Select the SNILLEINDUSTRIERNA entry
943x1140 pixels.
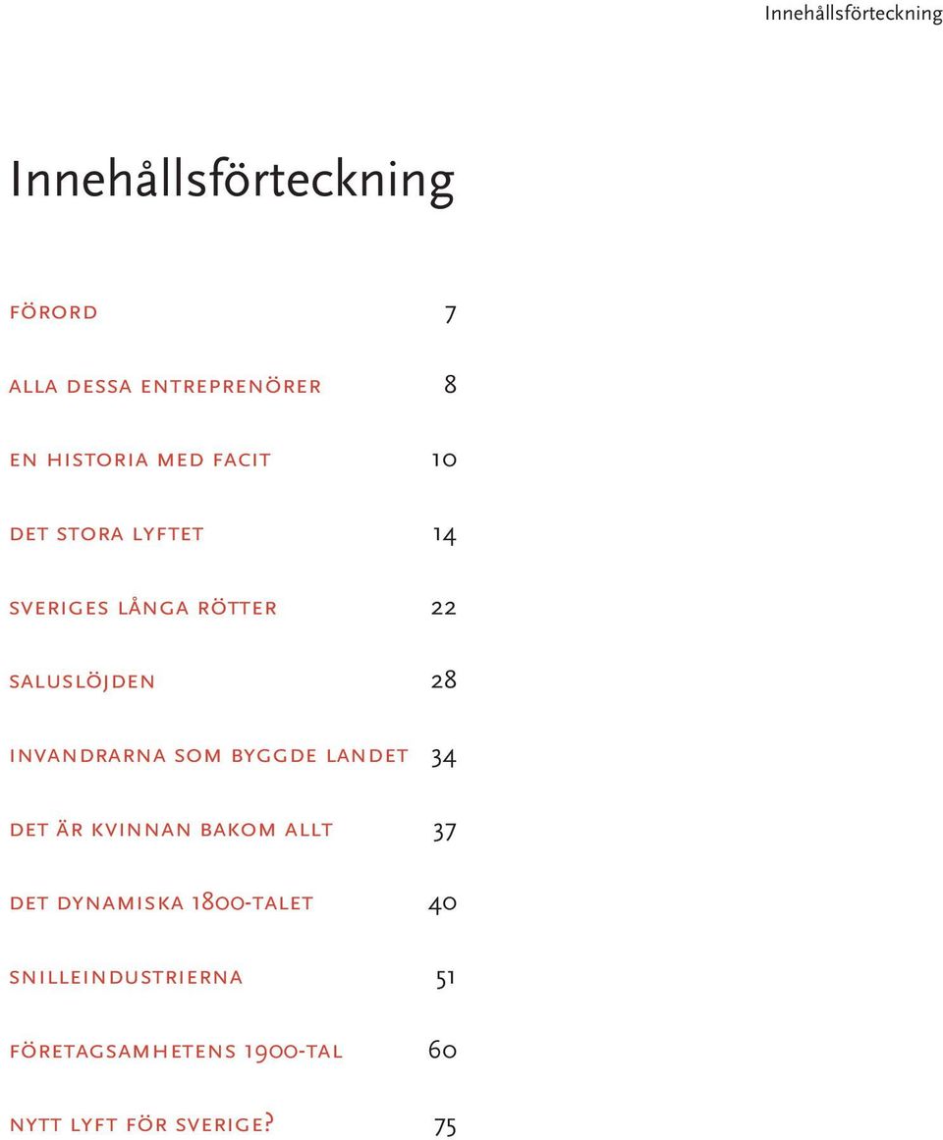[127, 977]
